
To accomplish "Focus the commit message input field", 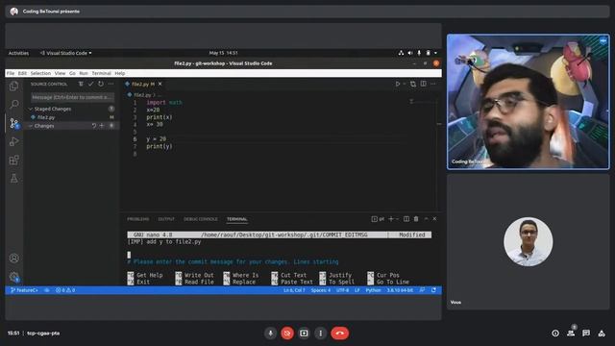I will 73,97.
